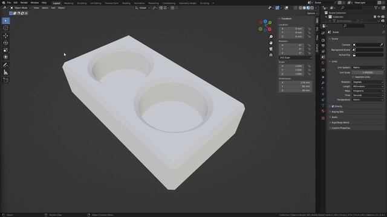Viewport: 387px width, 217px height.
Task: Open the View Layer properties tab
Action: point(323,51)
